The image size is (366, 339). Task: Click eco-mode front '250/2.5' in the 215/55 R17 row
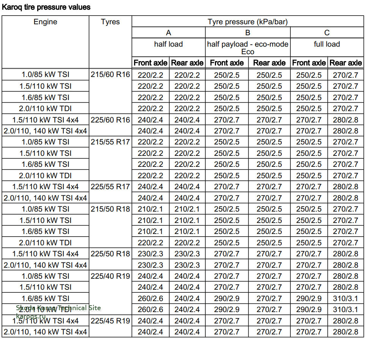(227, 142)
